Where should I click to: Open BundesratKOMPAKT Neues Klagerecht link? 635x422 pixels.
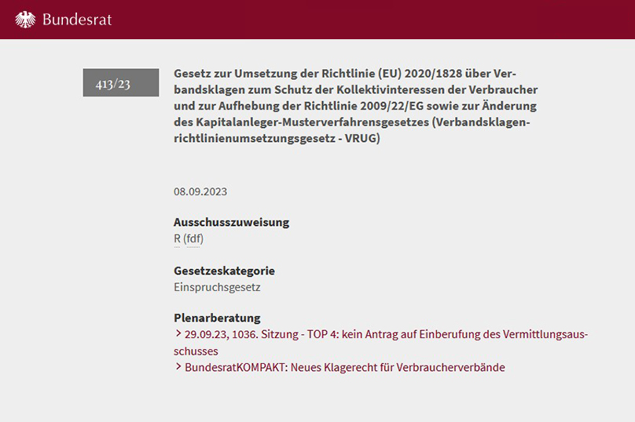344,367
